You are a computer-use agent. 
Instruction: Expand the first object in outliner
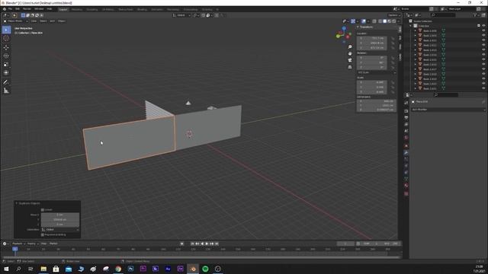[x=415, y=30]
